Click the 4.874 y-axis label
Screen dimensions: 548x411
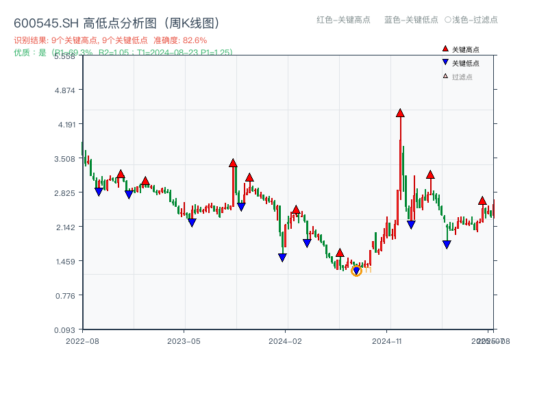(x=64, y=90)
